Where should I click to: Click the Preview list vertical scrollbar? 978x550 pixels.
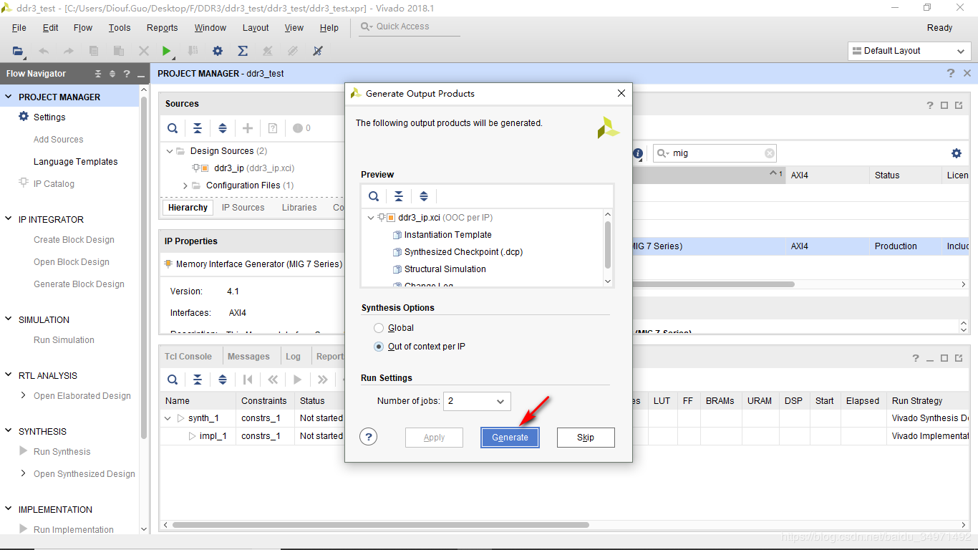[x=608, y=243]
